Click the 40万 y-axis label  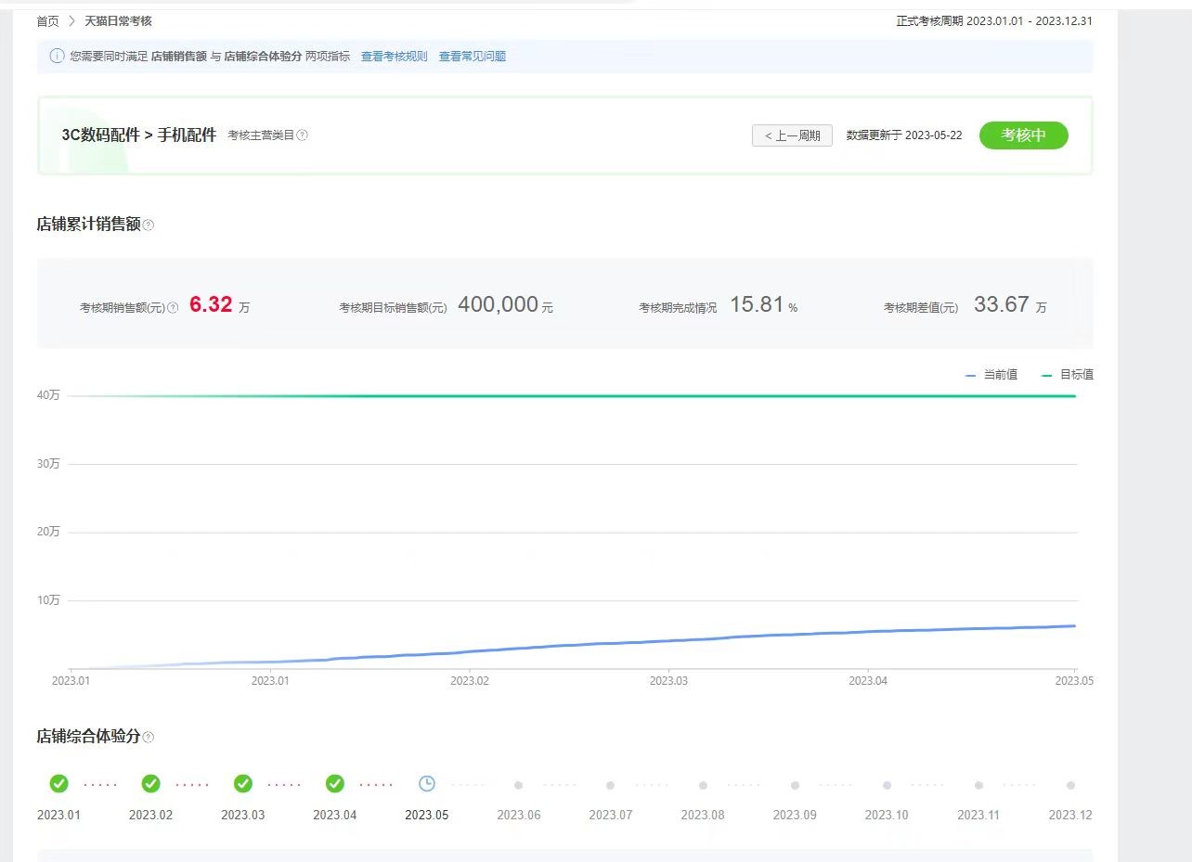pos(48,396)
